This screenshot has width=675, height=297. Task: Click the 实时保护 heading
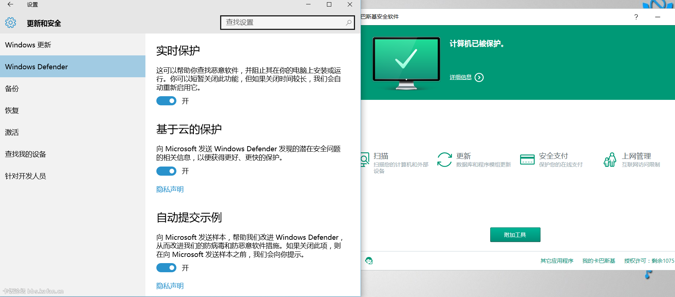click(178, 51)
